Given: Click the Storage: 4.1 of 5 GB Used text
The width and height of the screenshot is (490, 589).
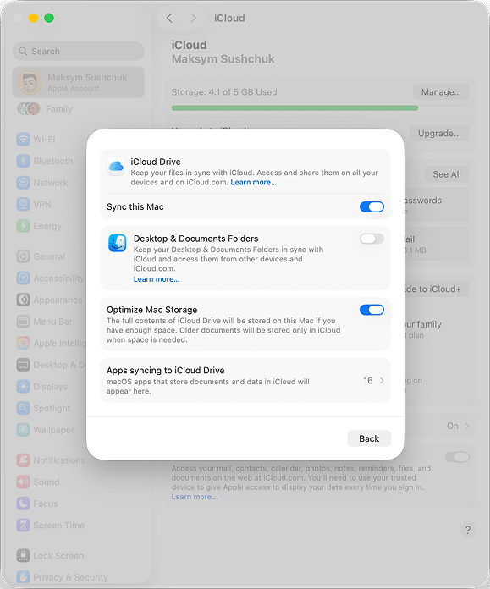Looking at the screenshot, I should [x=224, y=92].
